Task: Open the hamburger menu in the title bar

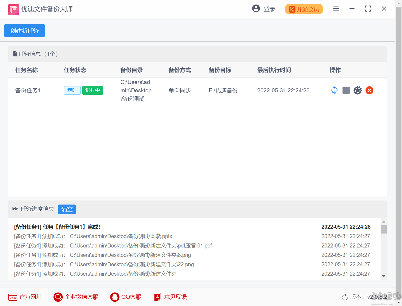Action: click(x=336, y=9)
